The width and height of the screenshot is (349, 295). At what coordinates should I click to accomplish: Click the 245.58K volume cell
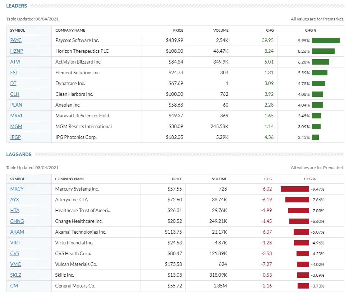[220, 126]
